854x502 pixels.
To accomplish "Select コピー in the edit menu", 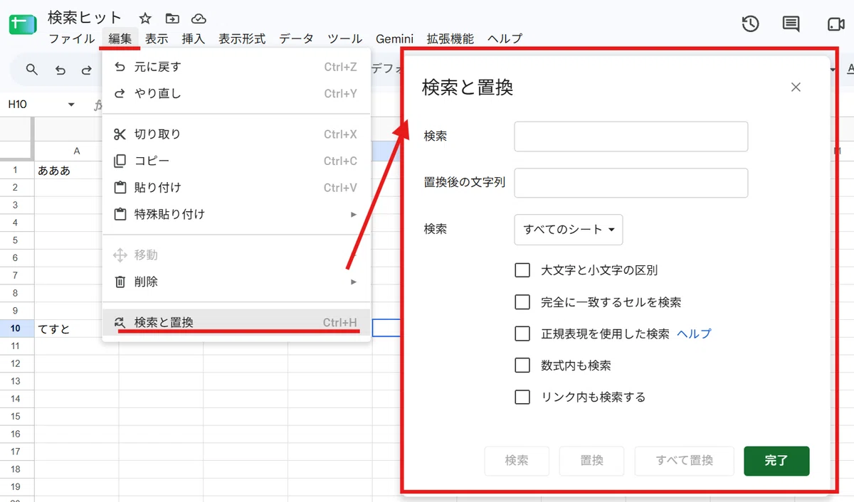I will [x=236, y=161].
